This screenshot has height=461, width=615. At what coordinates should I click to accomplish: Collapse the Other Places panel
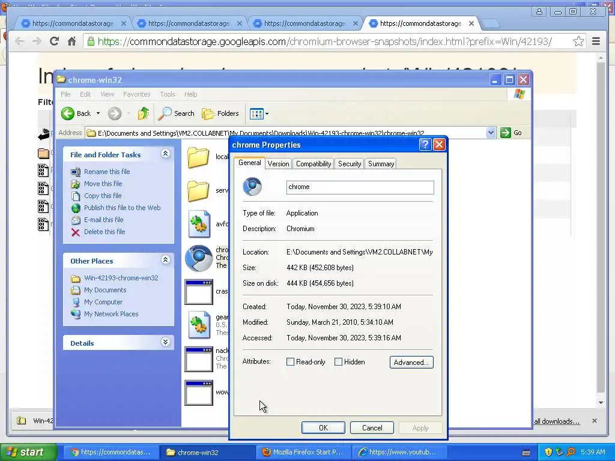point(166,260)
